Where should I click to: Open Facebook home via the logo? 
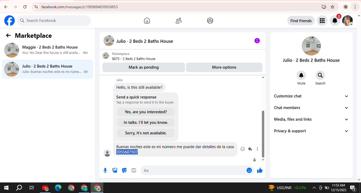(x=10, y=21)
